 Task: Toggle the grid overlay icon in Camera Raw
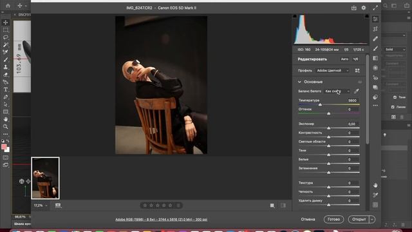(375, 205)
